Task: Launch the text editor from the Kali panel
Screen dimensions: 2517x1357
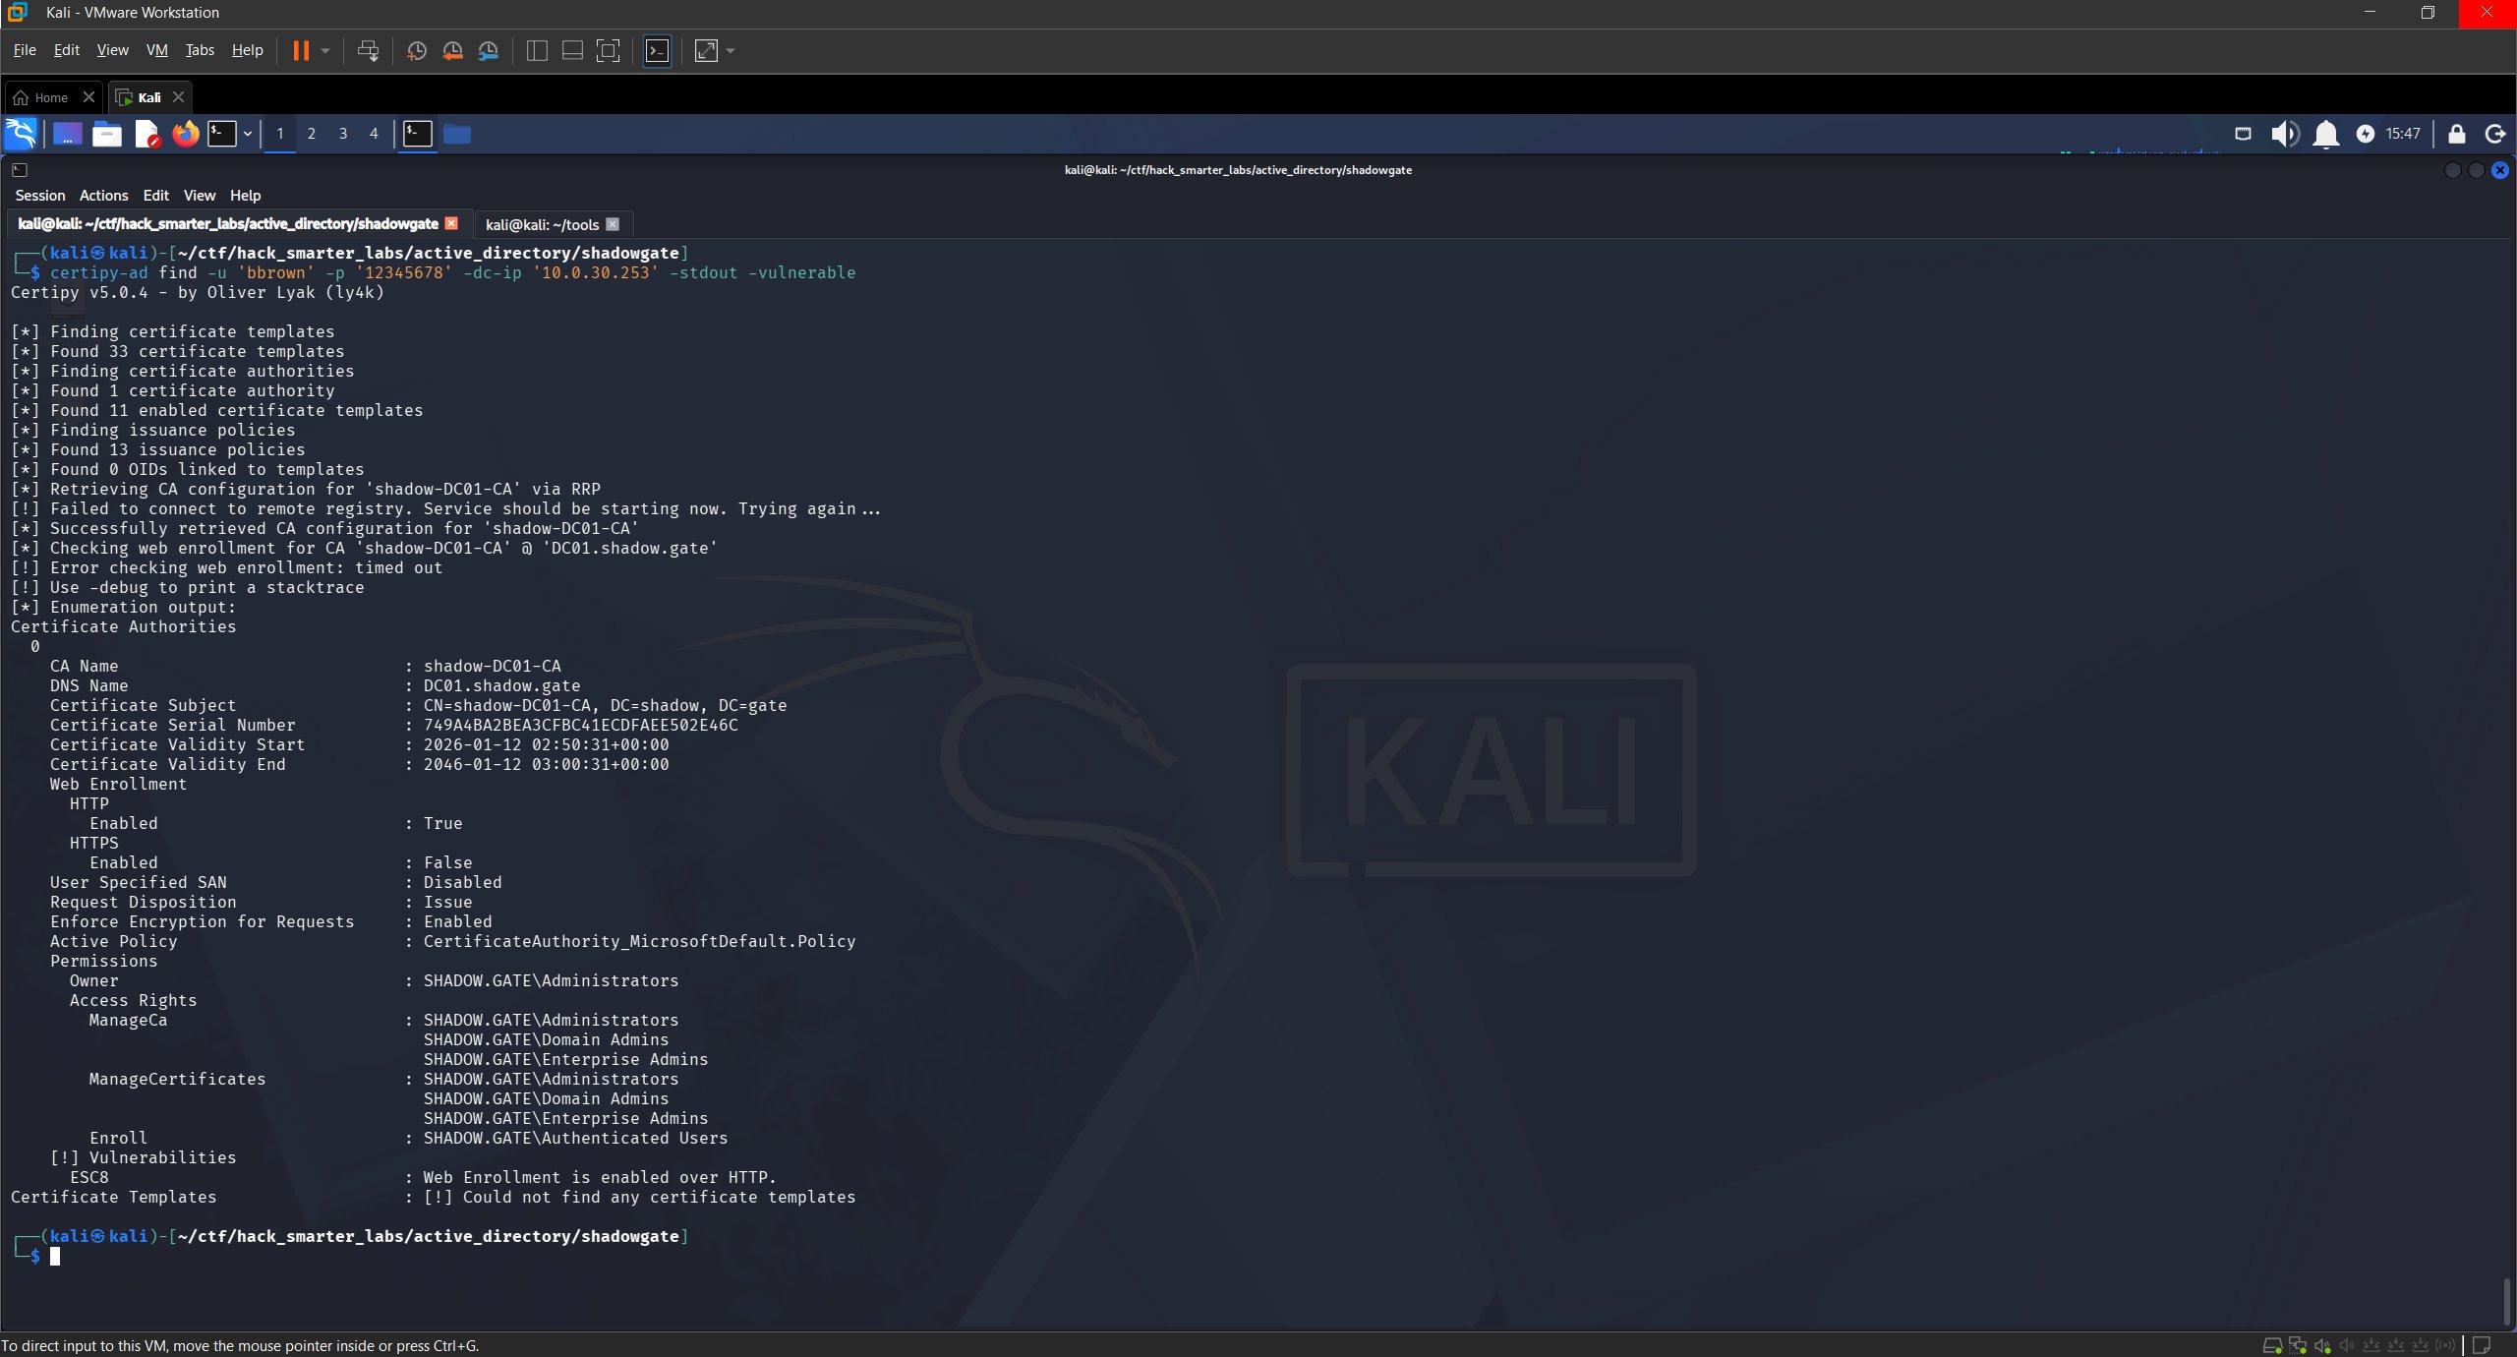Action: coord(146,134)
